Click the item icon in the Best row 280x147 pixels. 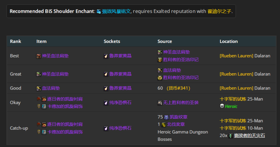pyautogui.click(x=39, y=56)
